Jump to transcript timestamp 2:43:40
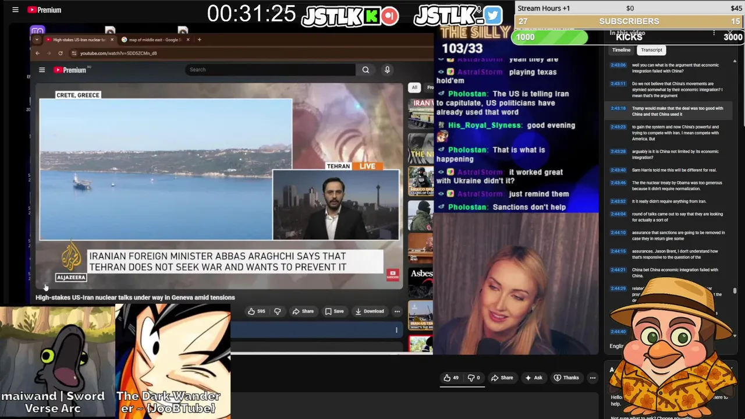745x419 pixels. 618,170
